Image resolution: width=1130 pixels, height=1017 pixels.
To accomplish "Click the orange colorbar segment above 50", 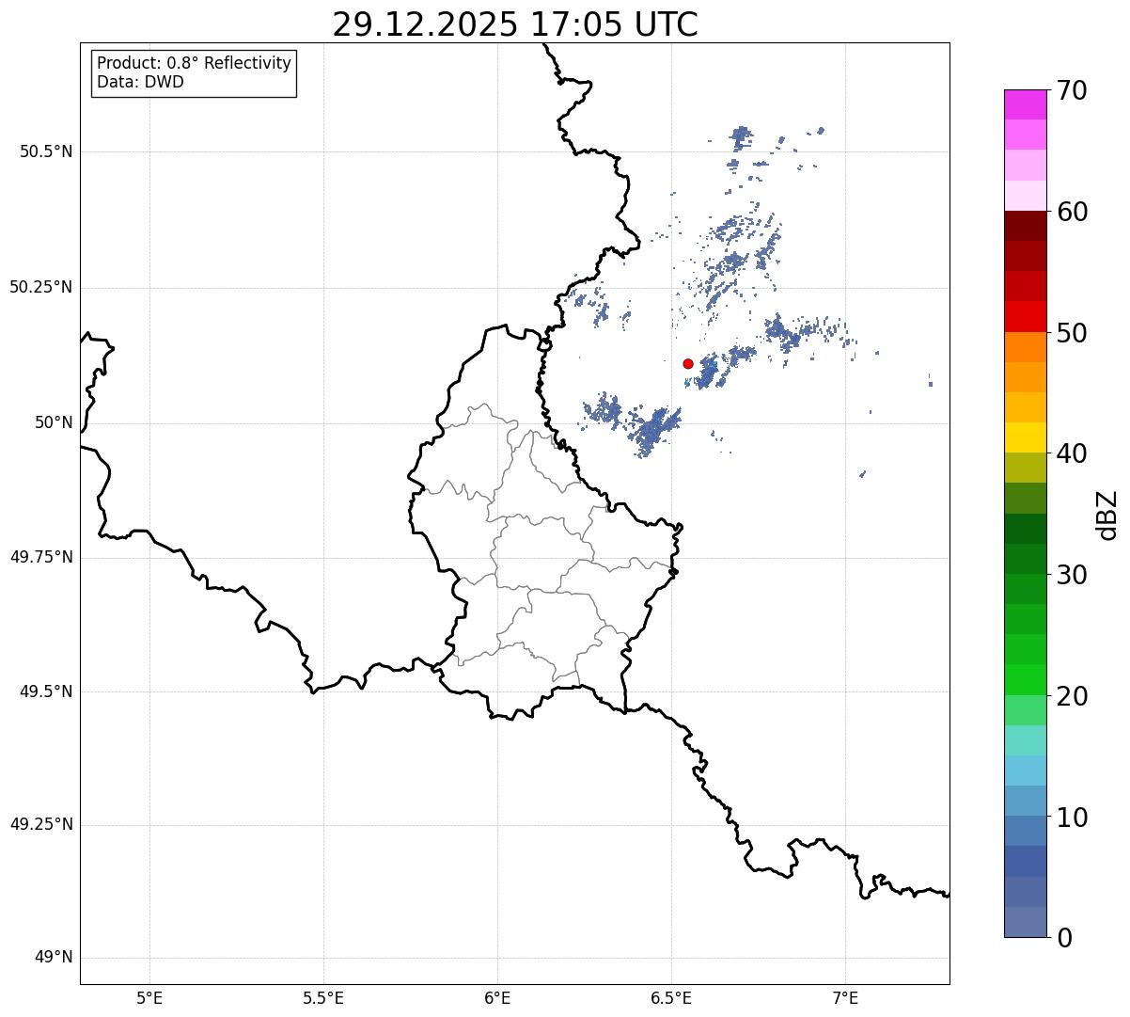I will point(1026,347).
